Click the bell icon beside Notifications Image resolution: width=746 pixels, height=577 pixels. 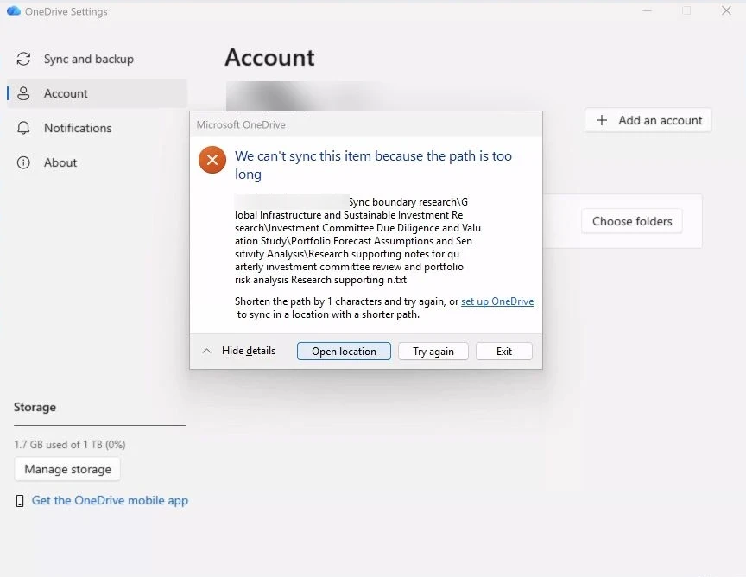coord(23,128)
